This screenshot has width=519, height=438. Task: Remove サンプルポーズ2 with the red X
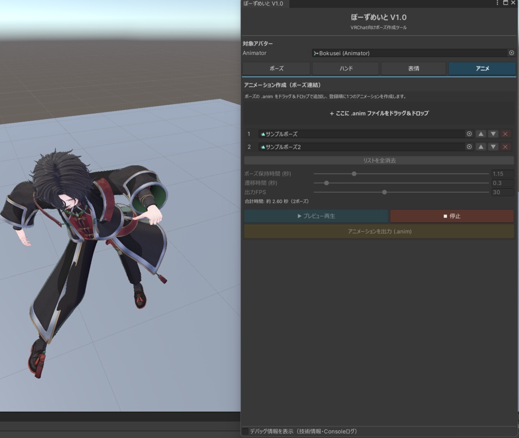point(505,147)
